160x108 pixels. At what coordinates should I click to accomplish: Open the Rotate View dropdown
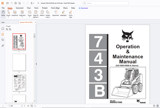[x=48, y=14]
